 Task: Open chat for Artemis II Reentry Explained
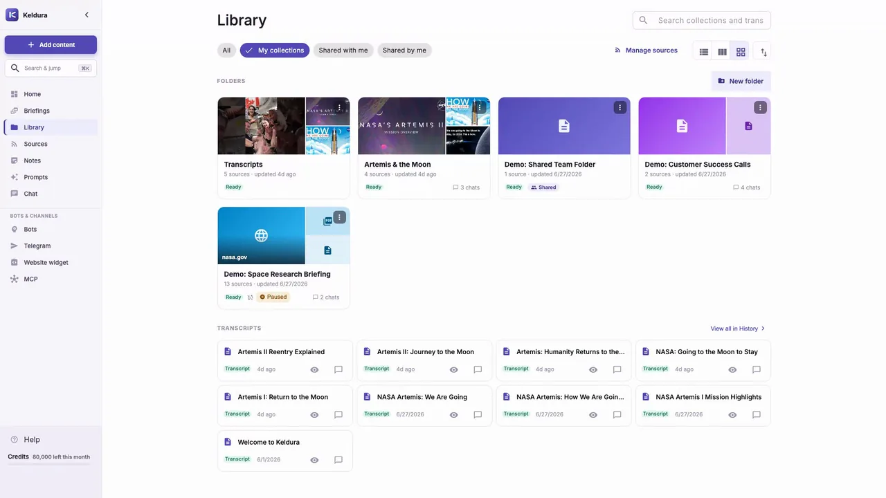[x=338, y=369]
